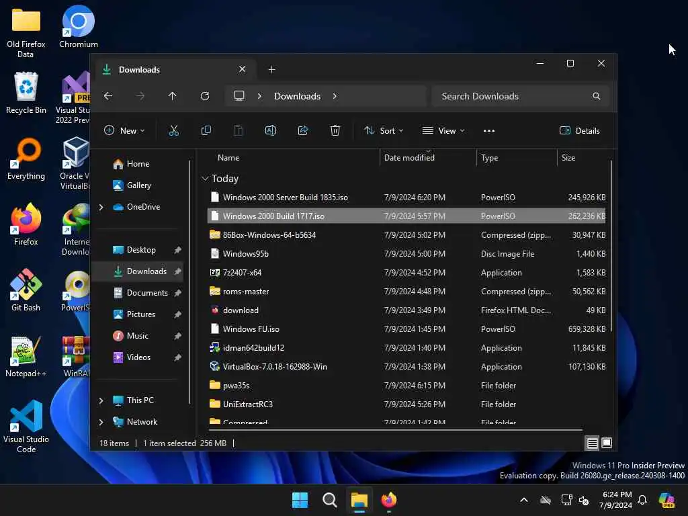Click Firefox in the taskbar
Viewport: 688px width, 516px height.
[x=389, y=500]
